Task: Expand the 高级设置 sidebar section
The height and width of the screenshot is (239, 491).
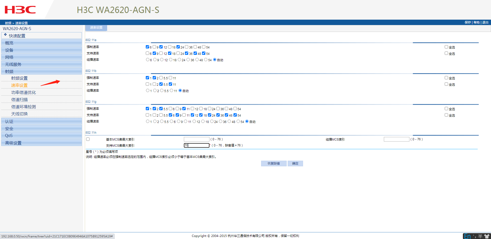Action: [x=41, y=143]
